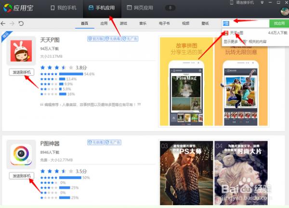Open the 网页应用 tab
The width and height of the screenshot is (289, 208).
(x=140, y=8)
